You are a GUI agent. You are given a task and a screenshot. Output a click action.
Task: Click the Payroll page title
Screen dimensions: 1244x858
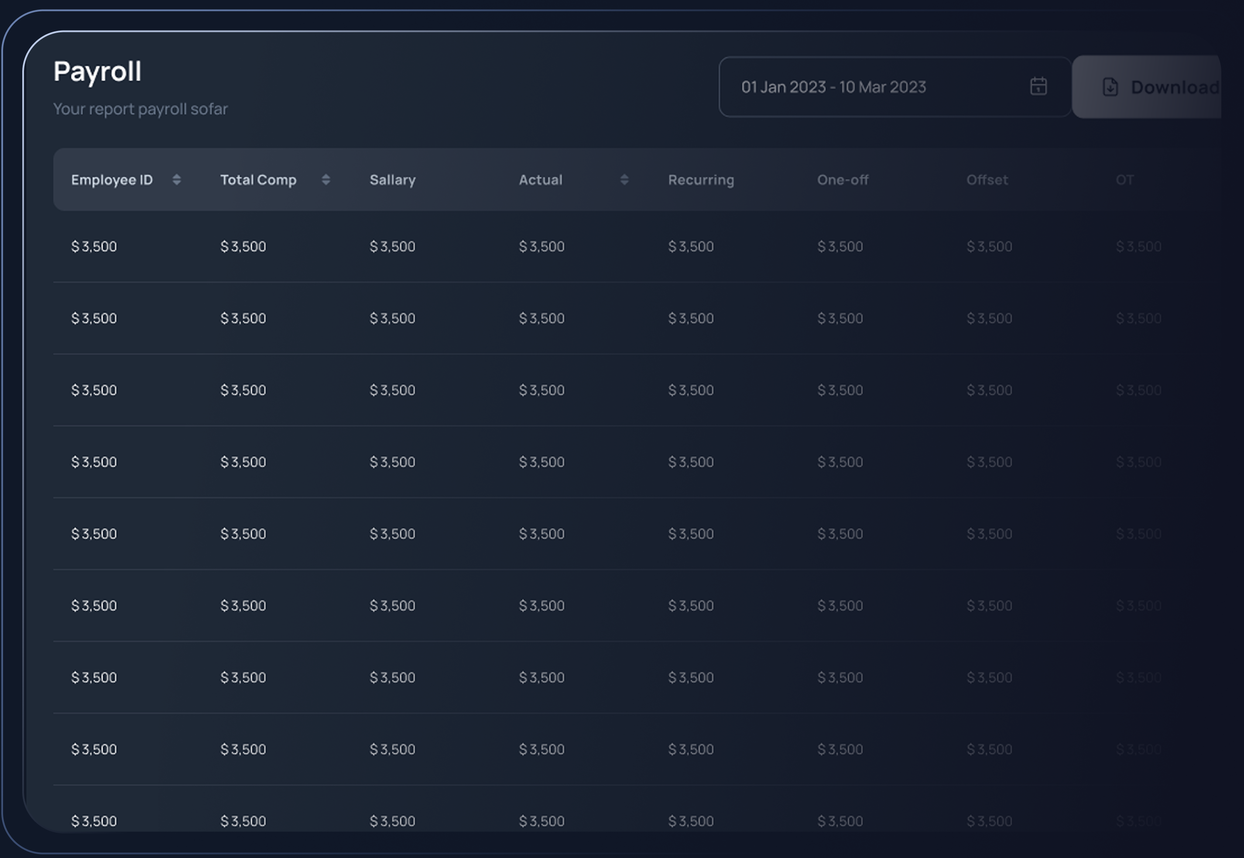point(97,71)
